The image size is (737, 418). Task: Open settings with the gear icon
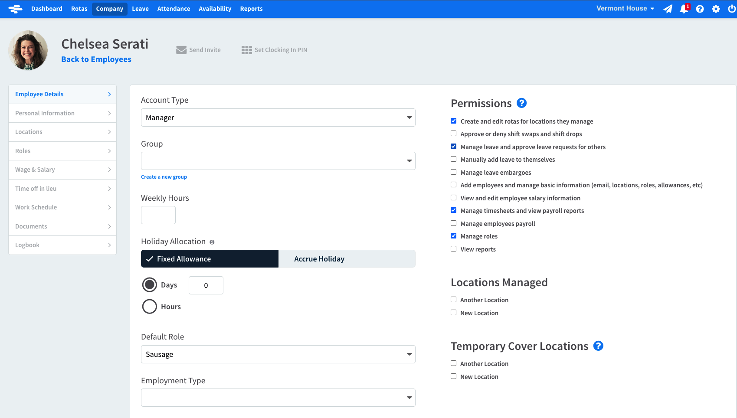716,9
